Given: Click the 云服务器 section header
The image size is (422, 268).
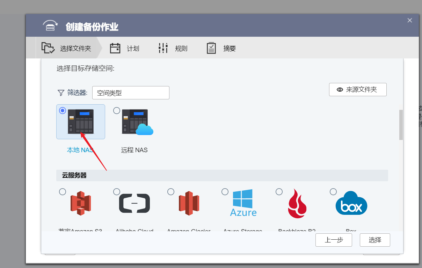Looking at the screenshot, I should (222, 176).
